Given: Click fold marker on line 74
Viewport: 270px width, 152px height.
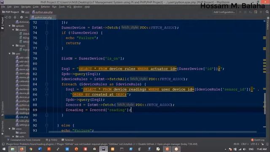Looking at the screenshot, I should (46, 33).
